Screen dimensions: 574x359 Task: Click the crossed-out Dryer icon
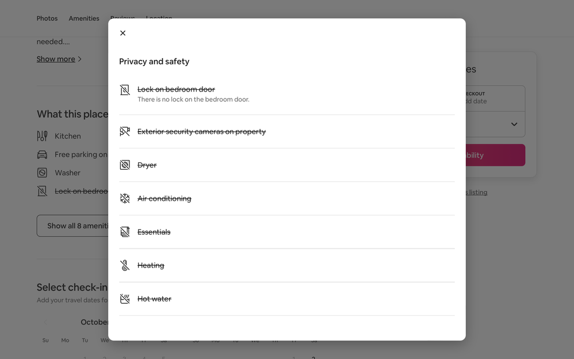click(x=125, y=165)
